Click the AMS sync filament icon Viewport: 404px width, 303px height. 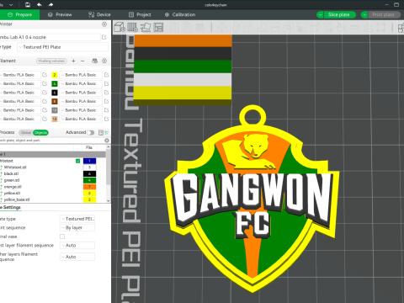(95, 61)
